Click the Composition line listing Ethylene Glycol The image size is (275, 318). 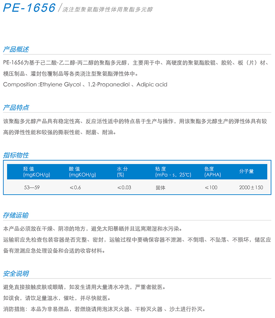click(85, 84)
